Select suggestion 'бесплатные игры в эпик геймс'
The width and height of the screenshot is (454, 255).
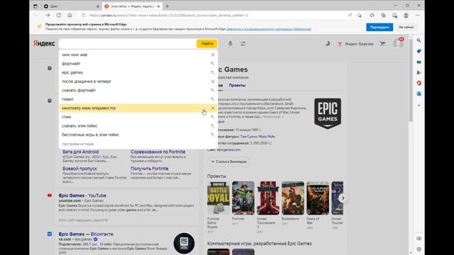138,135
